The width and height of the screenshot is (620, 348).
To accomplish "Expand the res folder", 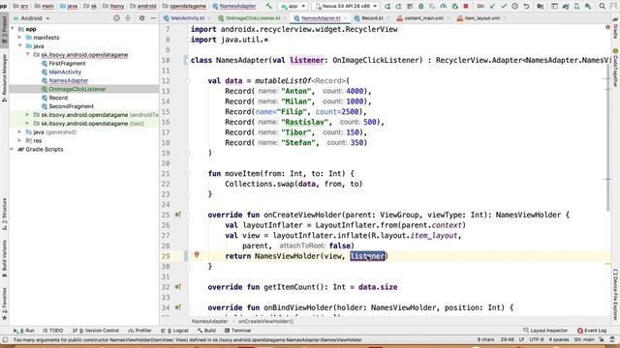I will [19, 140].
